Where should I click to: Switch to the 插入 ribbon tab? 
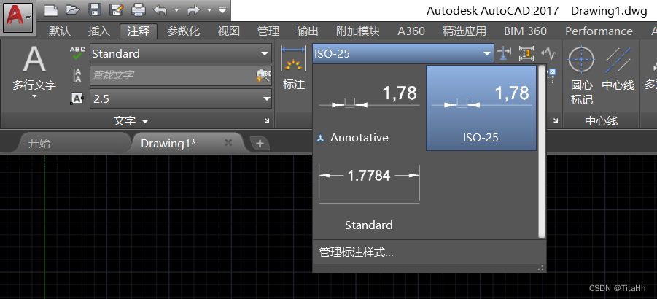point(99,31)
